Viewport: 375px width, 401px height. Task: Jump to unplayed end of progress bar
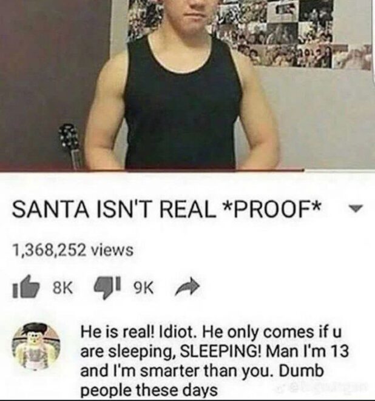pos(339,170)
